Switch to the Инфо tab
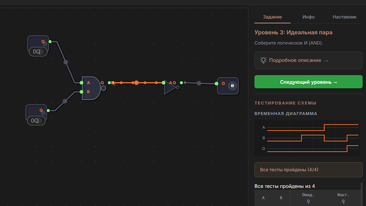Viewport: 366px width, 206px height. (308, 17)
